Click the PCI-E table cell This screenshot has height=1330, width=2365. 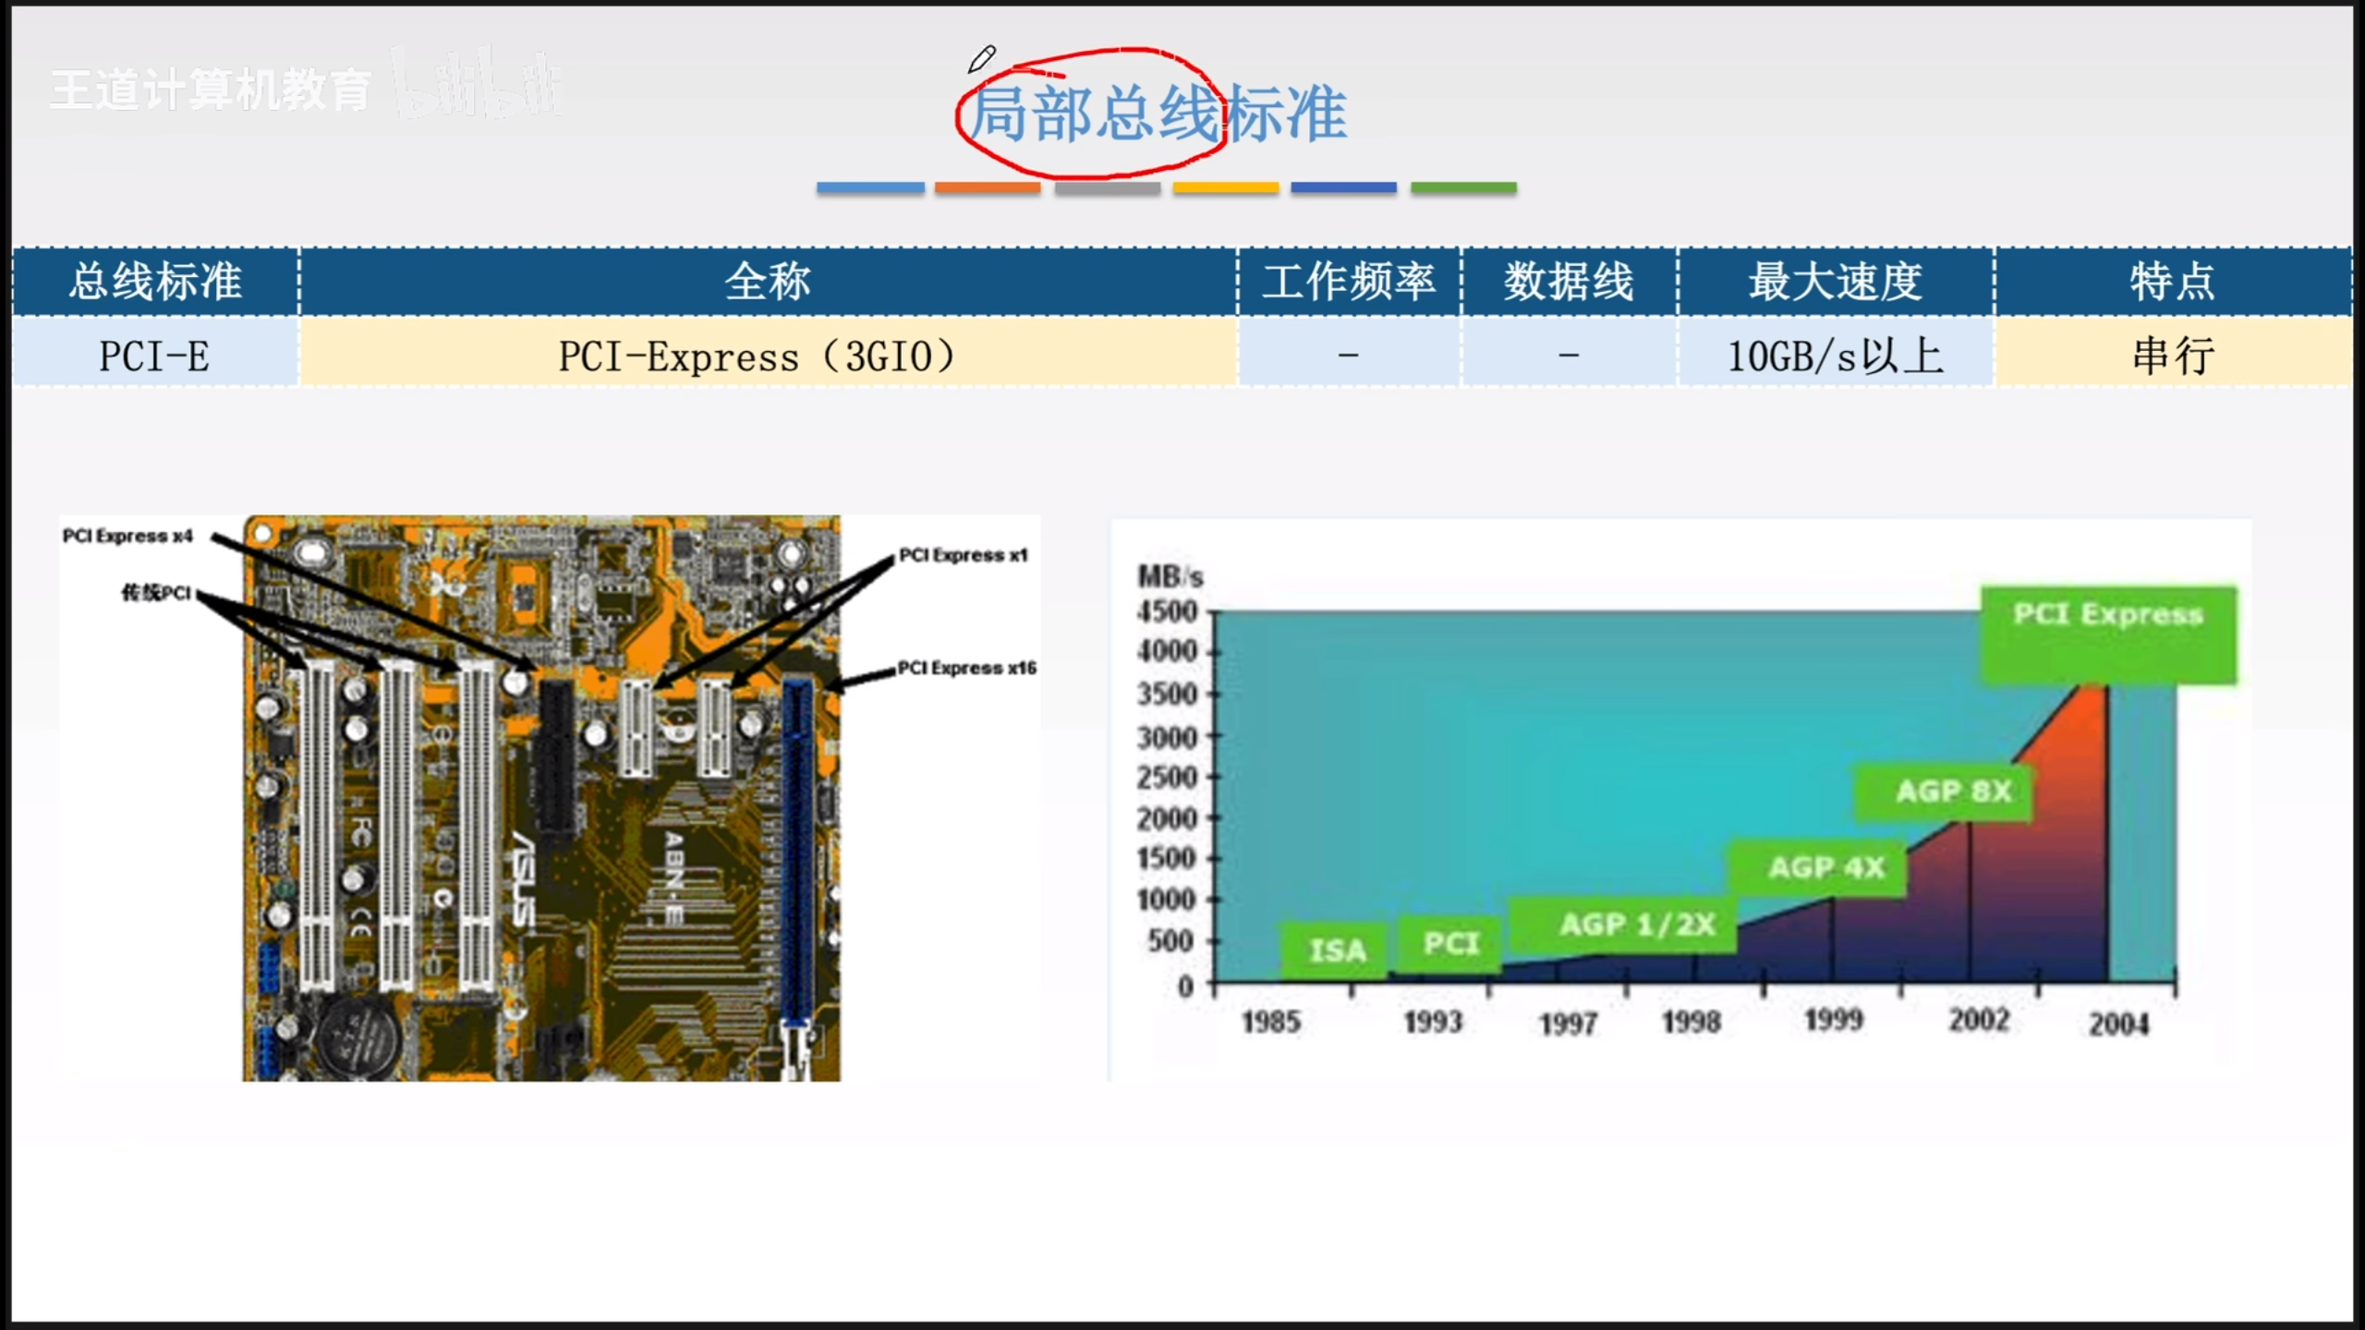click(155, 356)
